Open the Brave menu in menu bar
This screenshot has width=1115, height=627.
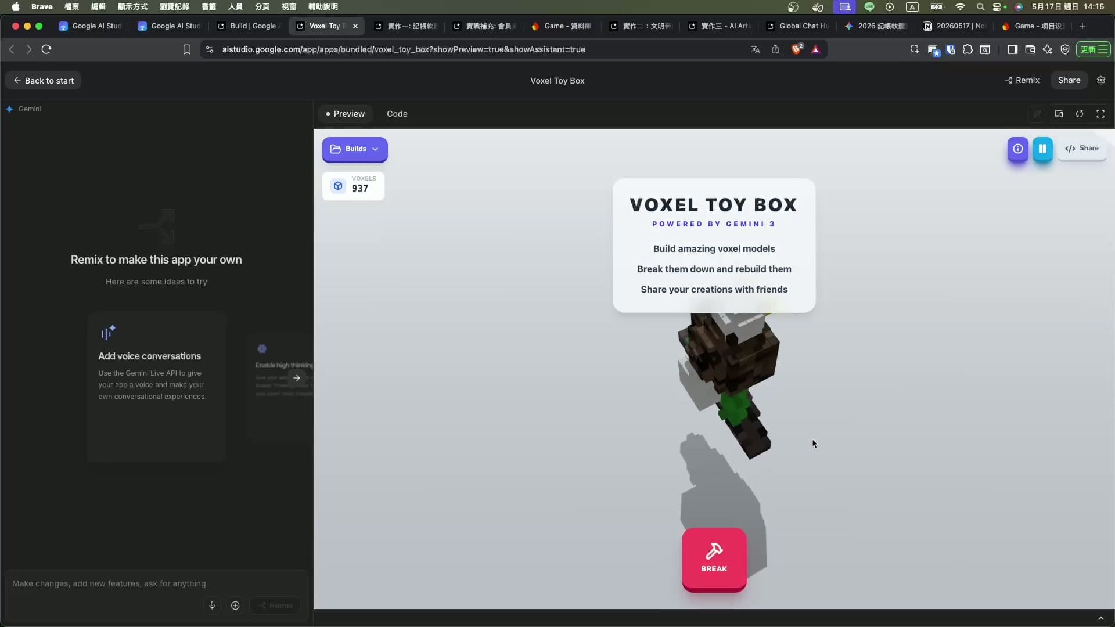click(42, 7)
